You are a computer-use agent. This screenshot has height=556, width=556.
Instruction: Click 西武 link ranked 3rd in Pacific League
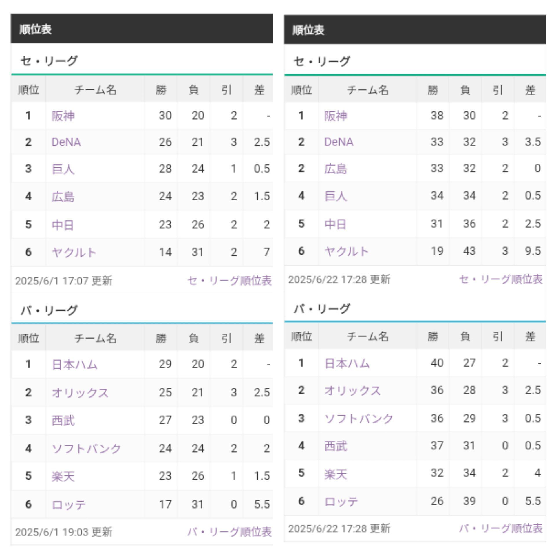[x=63, y=420]
